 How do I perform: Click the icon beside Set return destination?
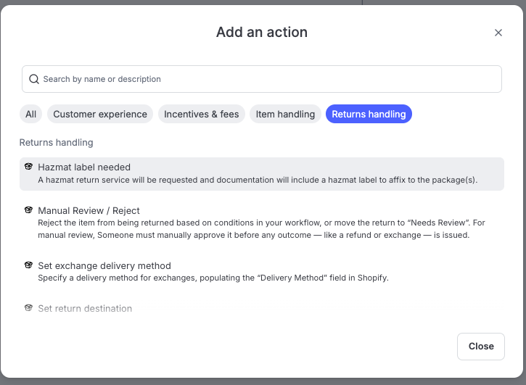(x=28, y=308)
